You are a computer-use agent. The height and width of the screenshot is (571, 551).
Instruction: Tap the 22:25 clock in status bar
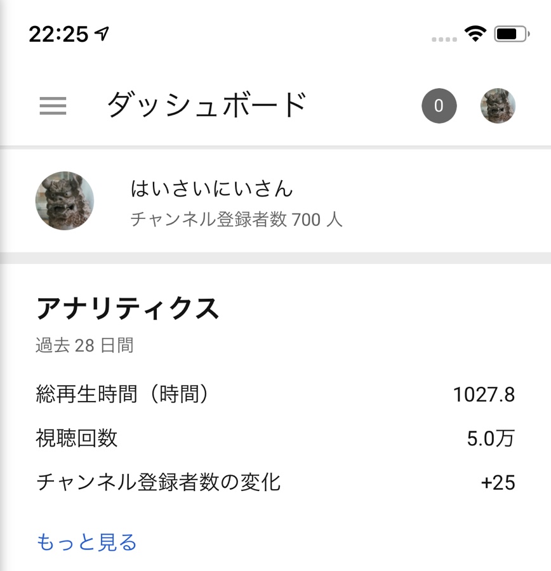click(58, 34)
